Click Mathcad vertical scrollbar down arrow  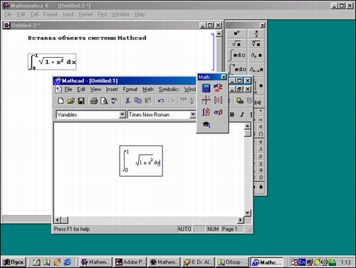tap(247, 212)
